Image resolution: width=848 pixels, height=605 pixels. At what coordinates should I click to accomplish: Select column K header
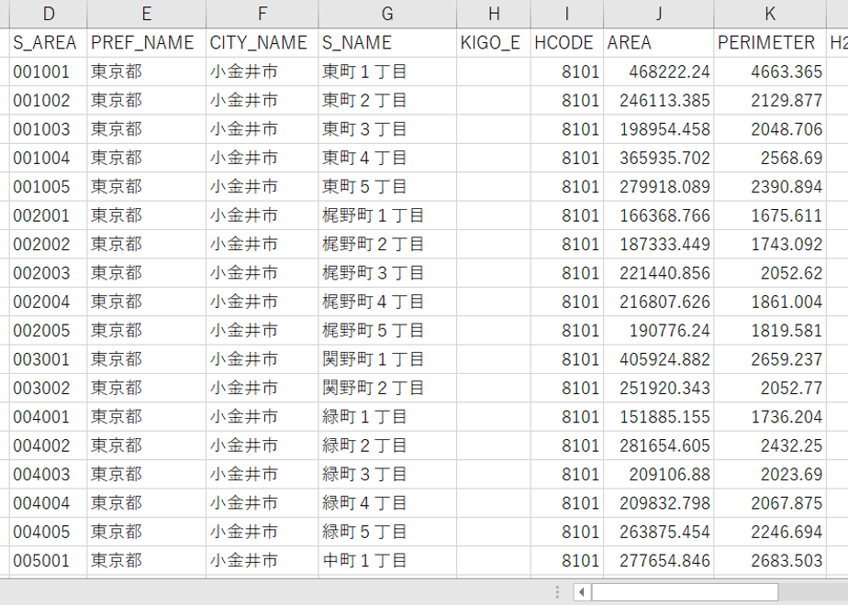pos(770,14)
